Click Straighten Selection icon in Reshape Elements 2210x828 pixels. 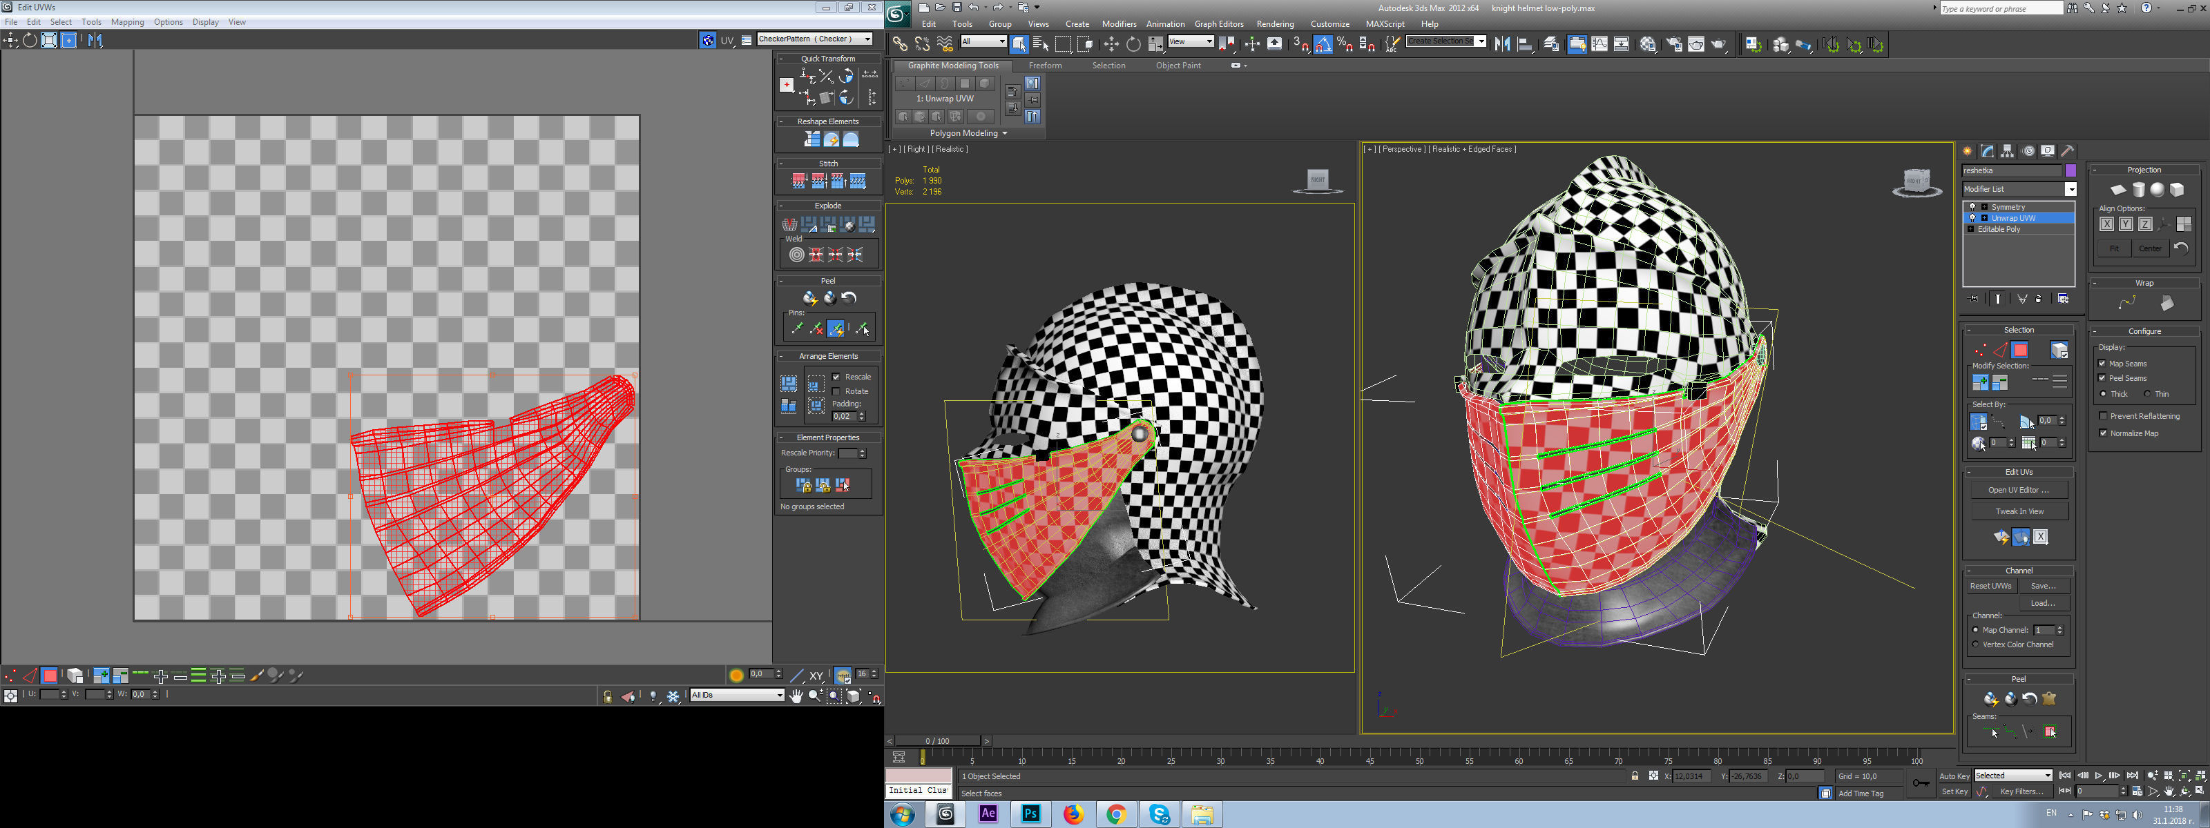coord(811,139)
